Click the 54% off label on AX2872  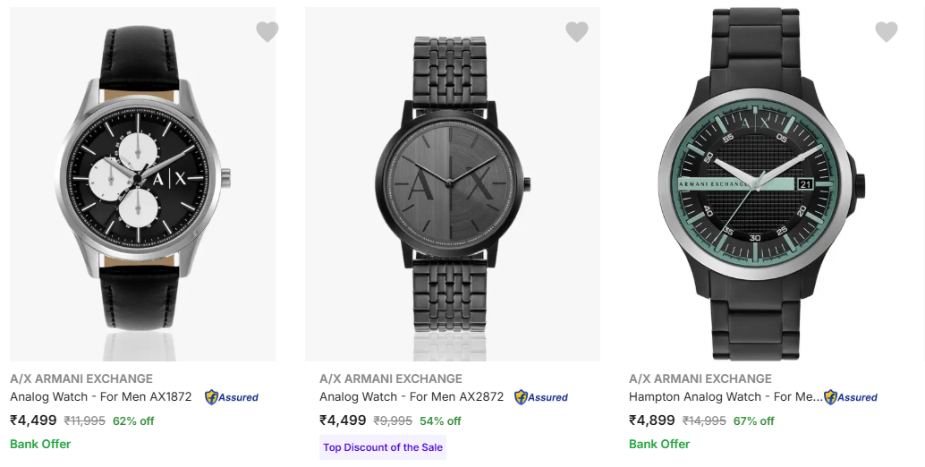[440, 420]
